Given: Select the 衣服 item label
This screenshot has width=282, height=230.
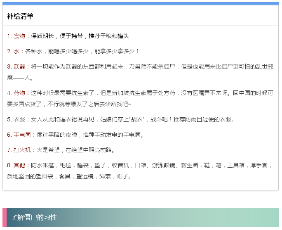Looking at the screenshot, I should pos(19,119).
